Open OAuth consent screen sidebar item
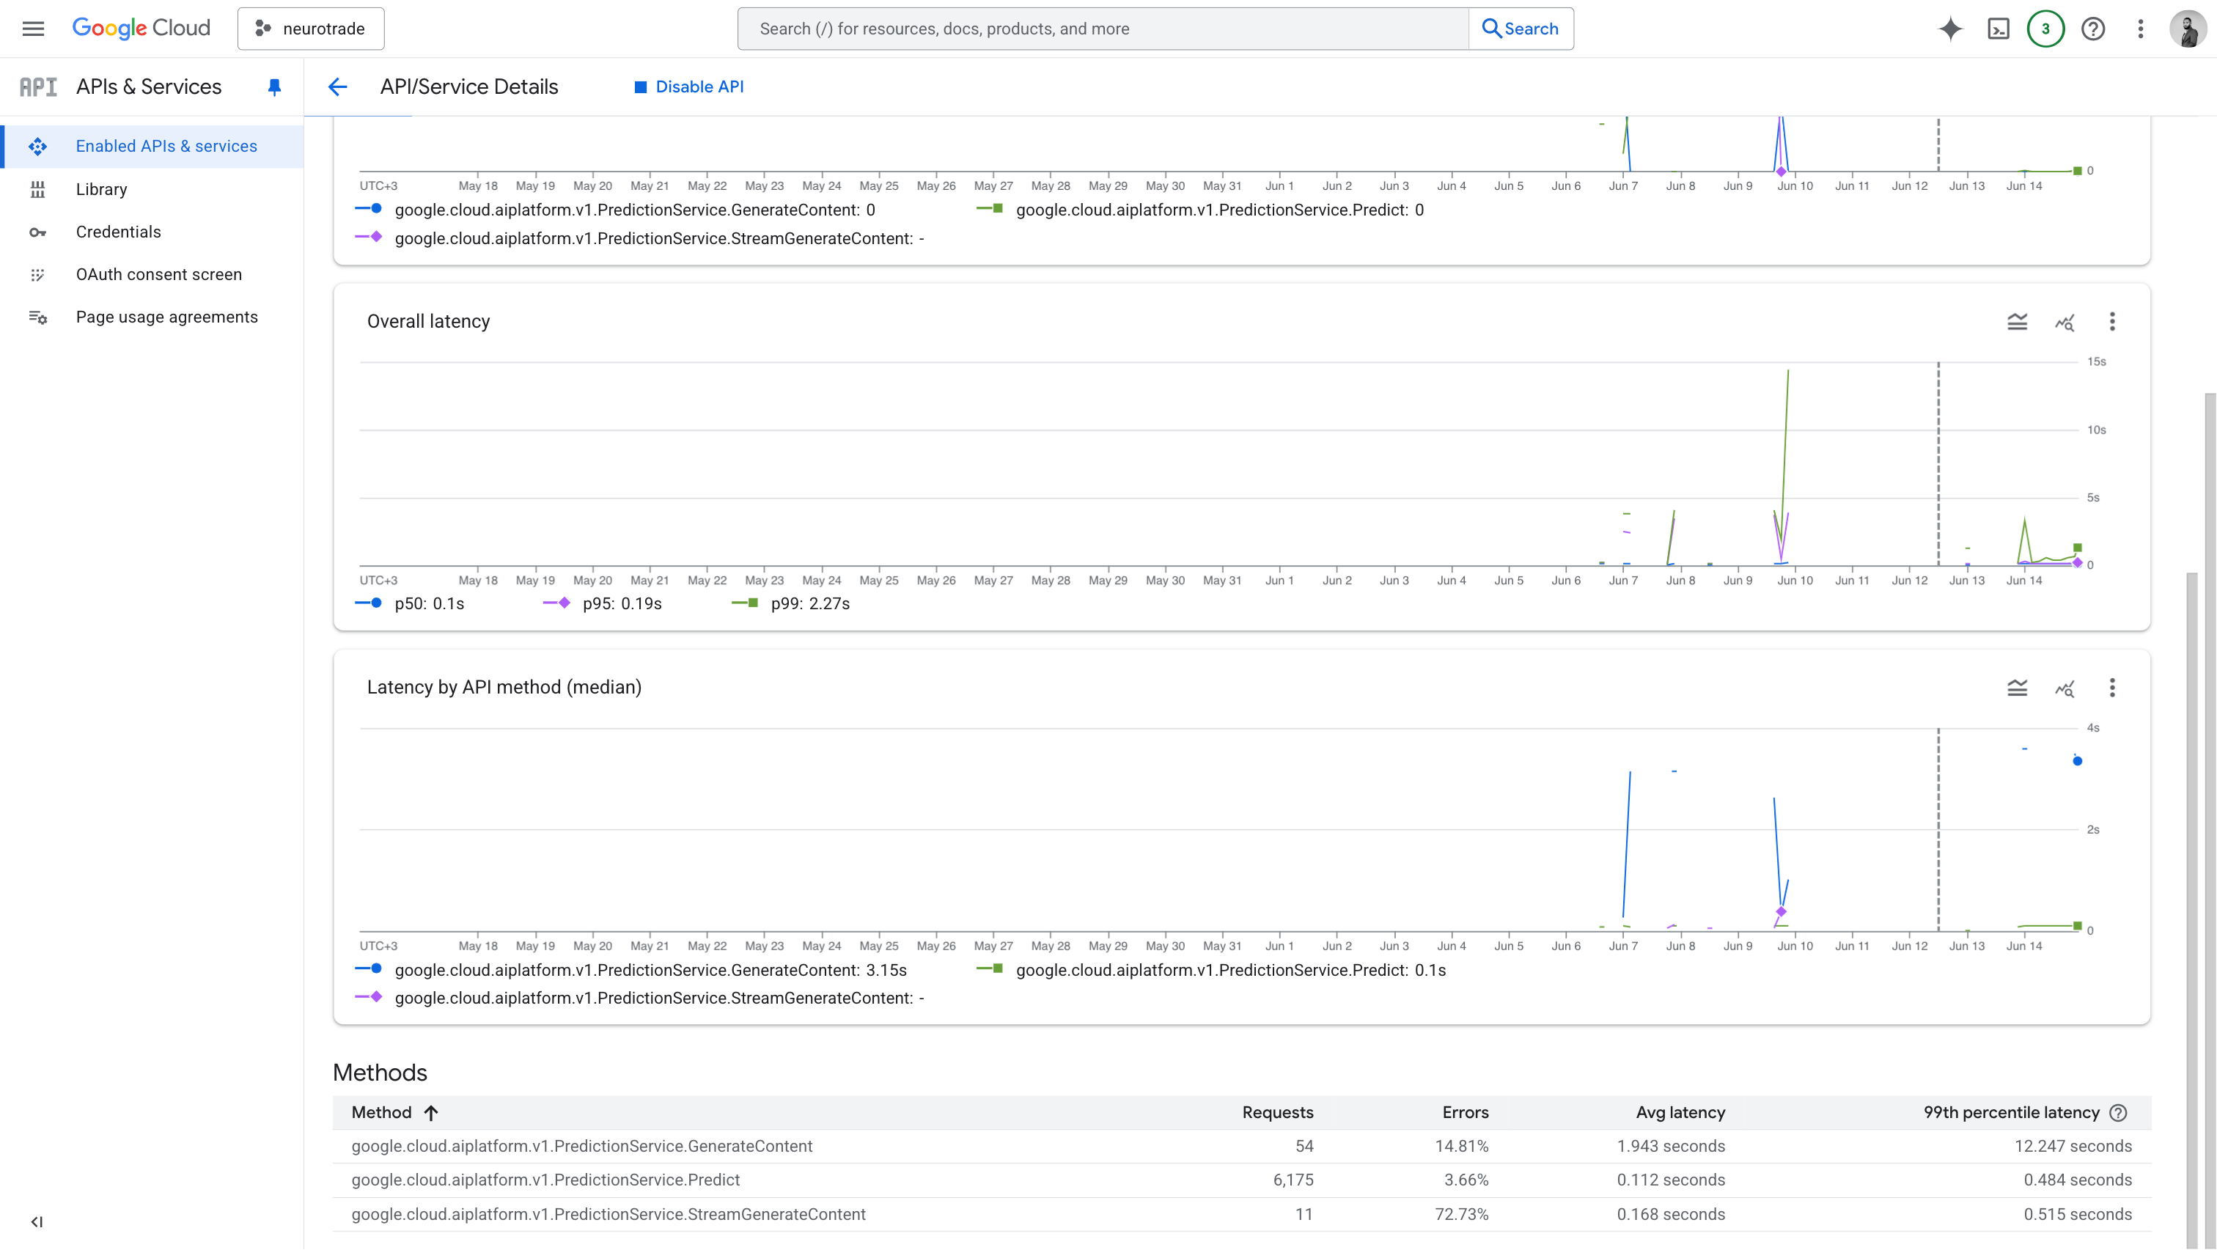The image size is (2217, 1250). 158,275
